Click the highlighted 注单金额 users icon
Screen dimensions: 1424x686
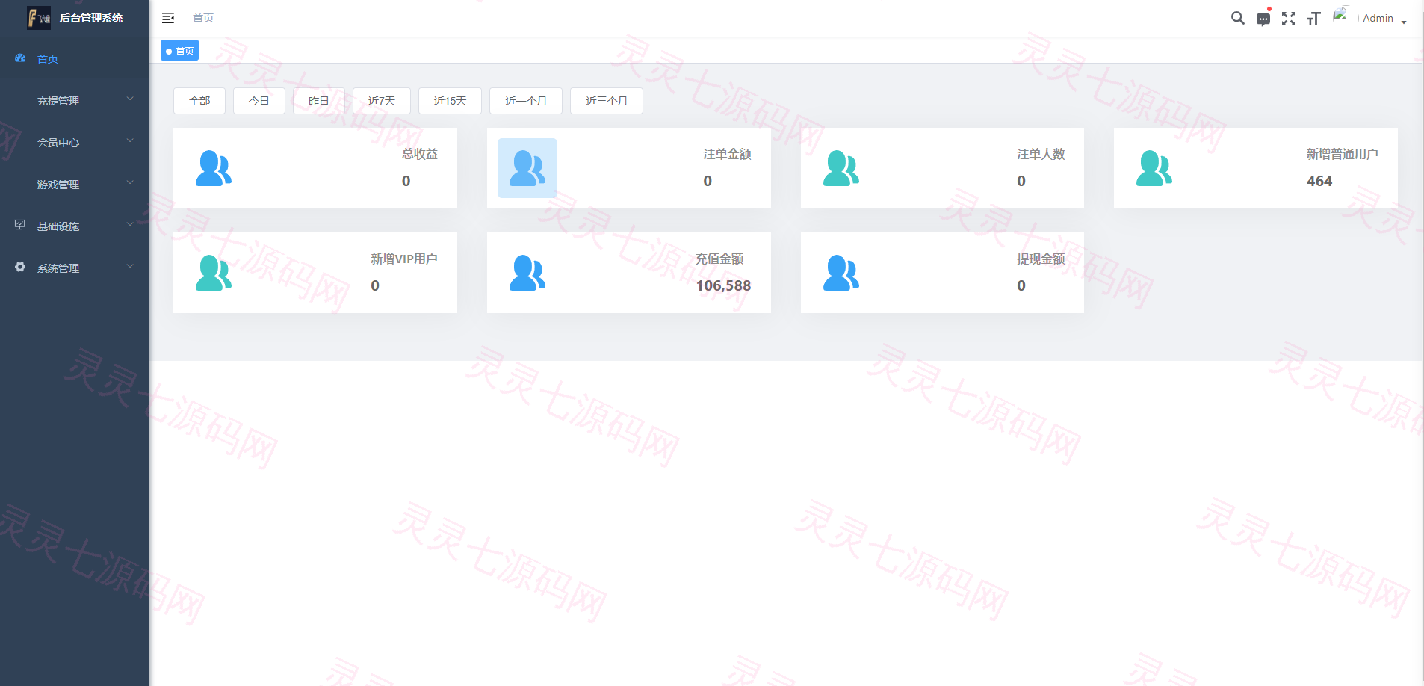pos(527,168)
